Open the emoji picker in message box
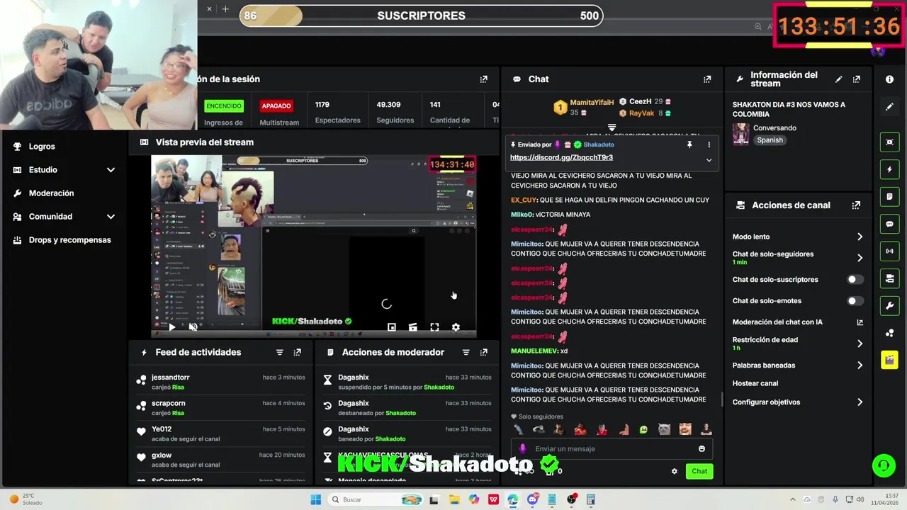Screen dimensions: 907x510 702,448
